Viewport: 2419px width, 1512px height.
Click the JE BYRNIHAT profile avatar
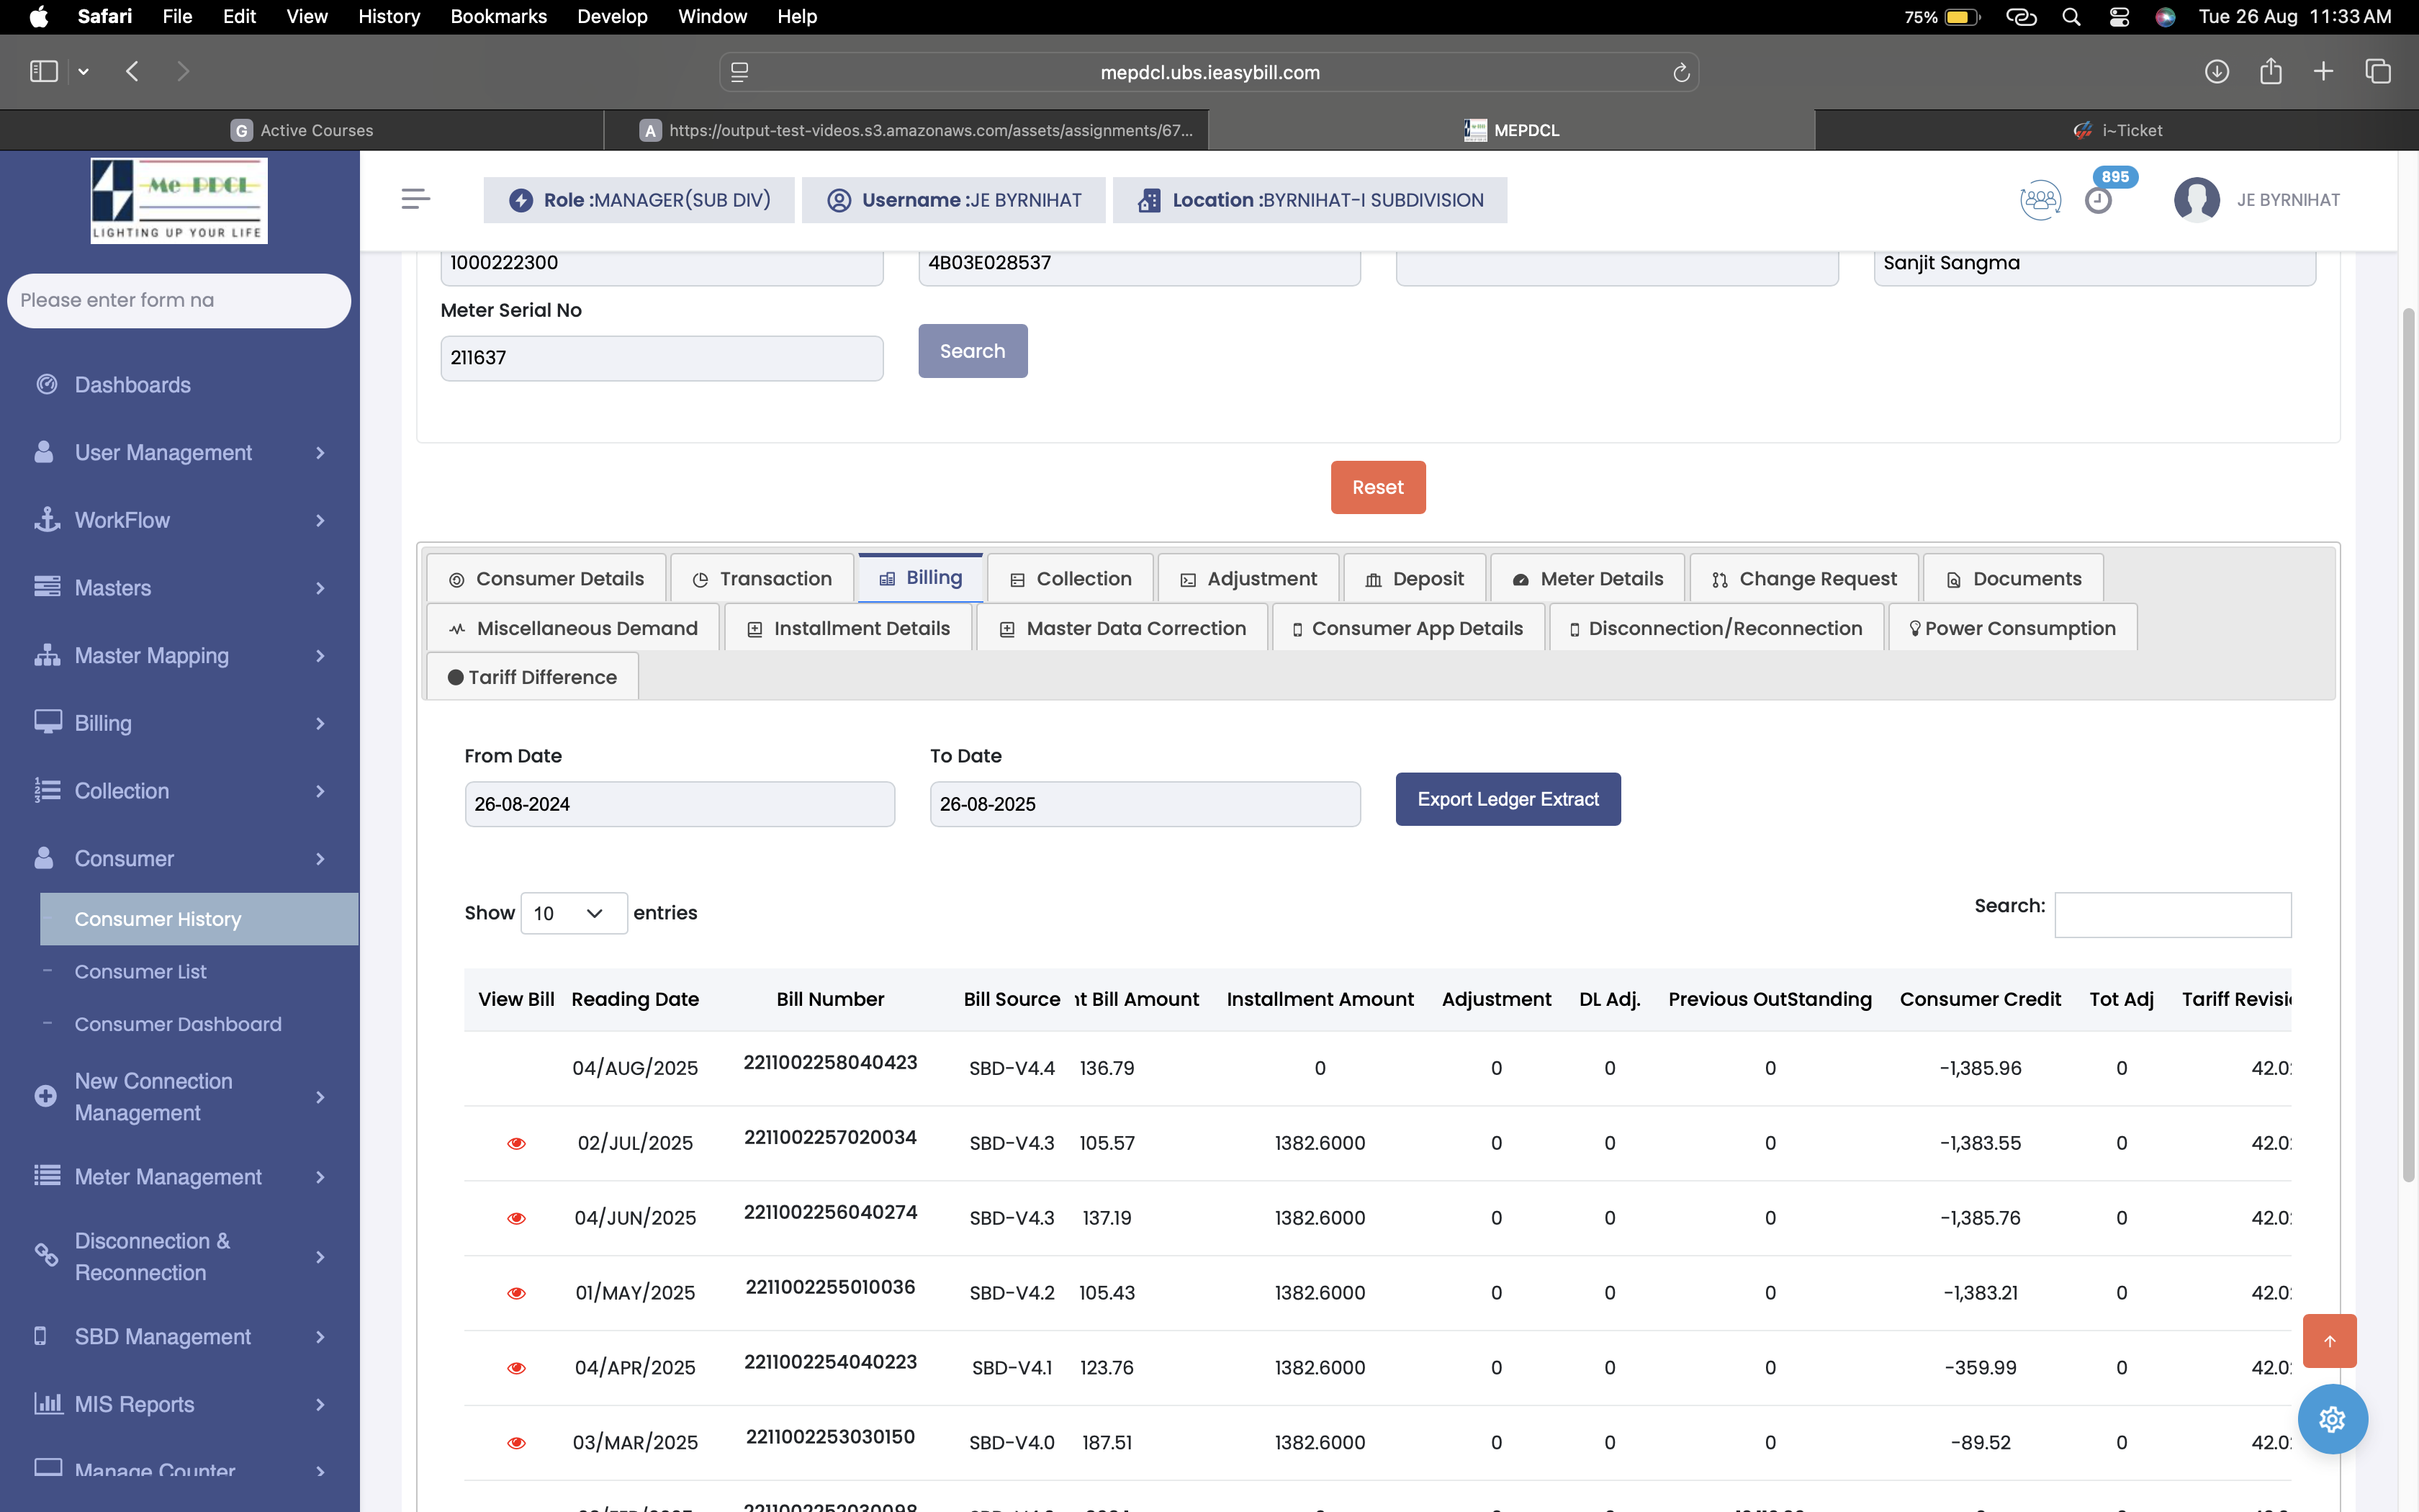coord(2196,200)
